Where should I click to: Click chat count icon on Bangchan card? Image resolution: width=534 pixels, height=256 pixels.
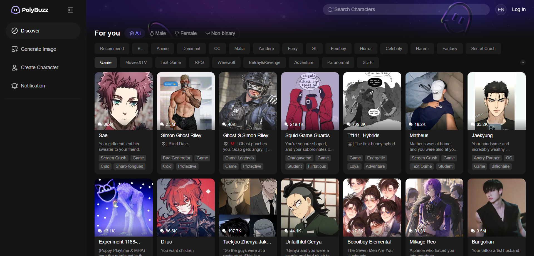click(x=473, y=231)
